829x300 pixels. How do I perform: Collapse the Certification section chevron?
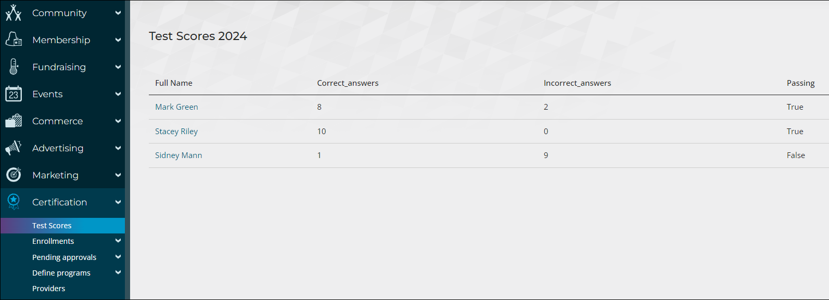pyautogui.click(x=118, y=202)
